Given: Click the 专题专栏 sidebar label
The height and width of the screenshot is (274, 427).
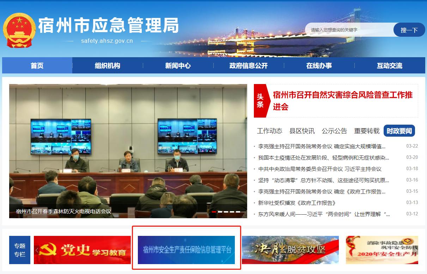Looking at the screenshot, I should pyautogui.click(x=19, y=249).
